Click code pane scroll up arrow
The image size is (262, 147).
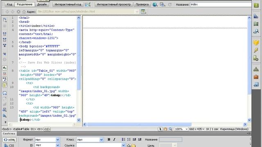tap(79, 18)
